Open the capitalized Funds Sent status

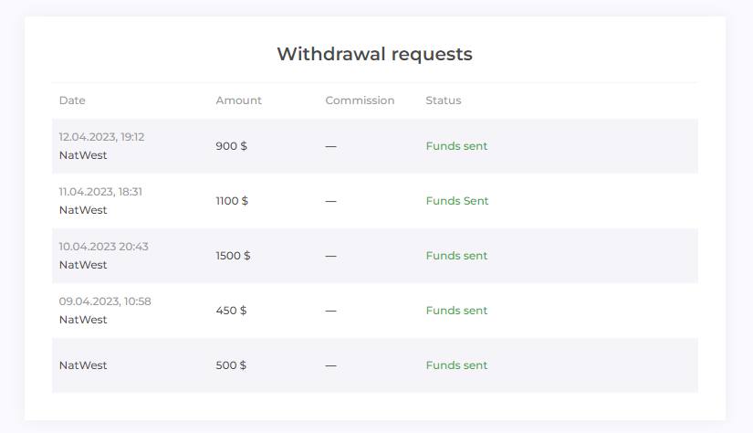coord(456,201)
